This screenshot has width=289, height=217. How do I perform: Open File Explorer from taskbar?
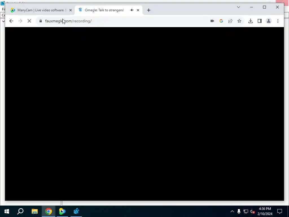(x=34, y=211)
